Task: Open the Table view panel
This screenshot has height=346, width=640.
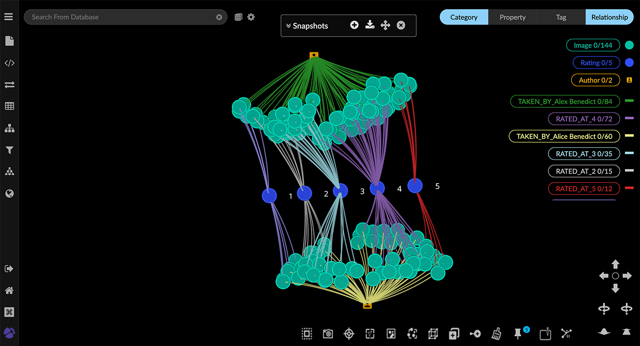Action: [x=9, y=107]
